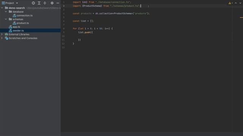Click line number 2 in gutter

point(64,6)
